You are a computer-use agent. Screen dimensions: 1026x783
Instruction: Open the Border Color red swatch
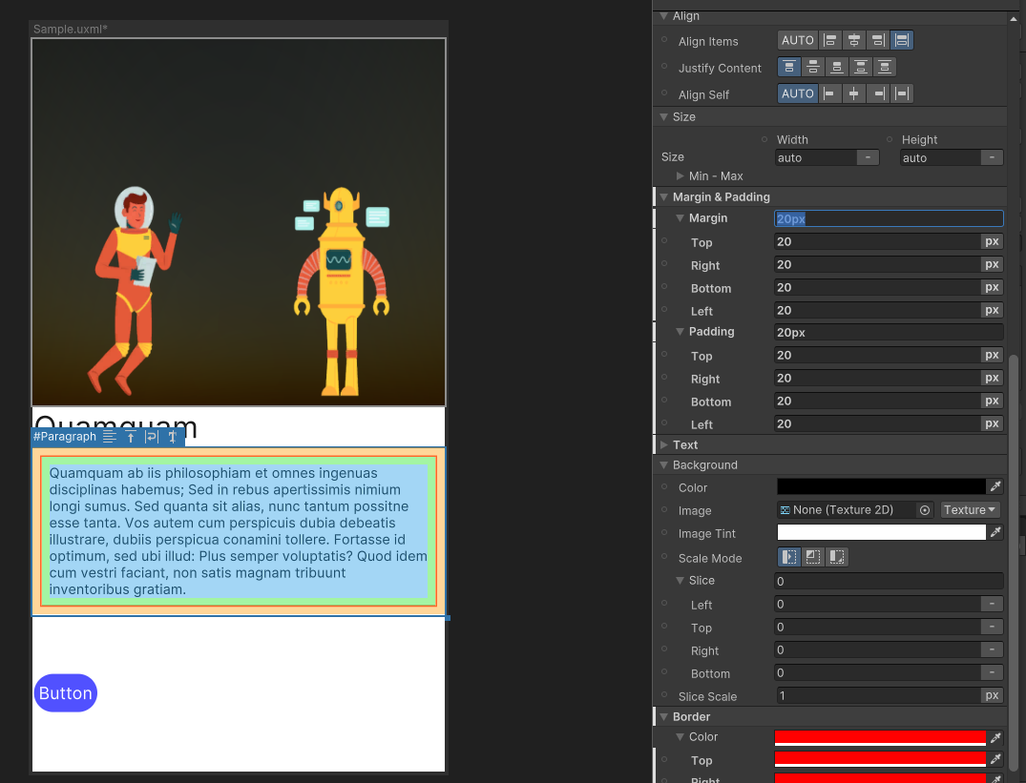880,738
